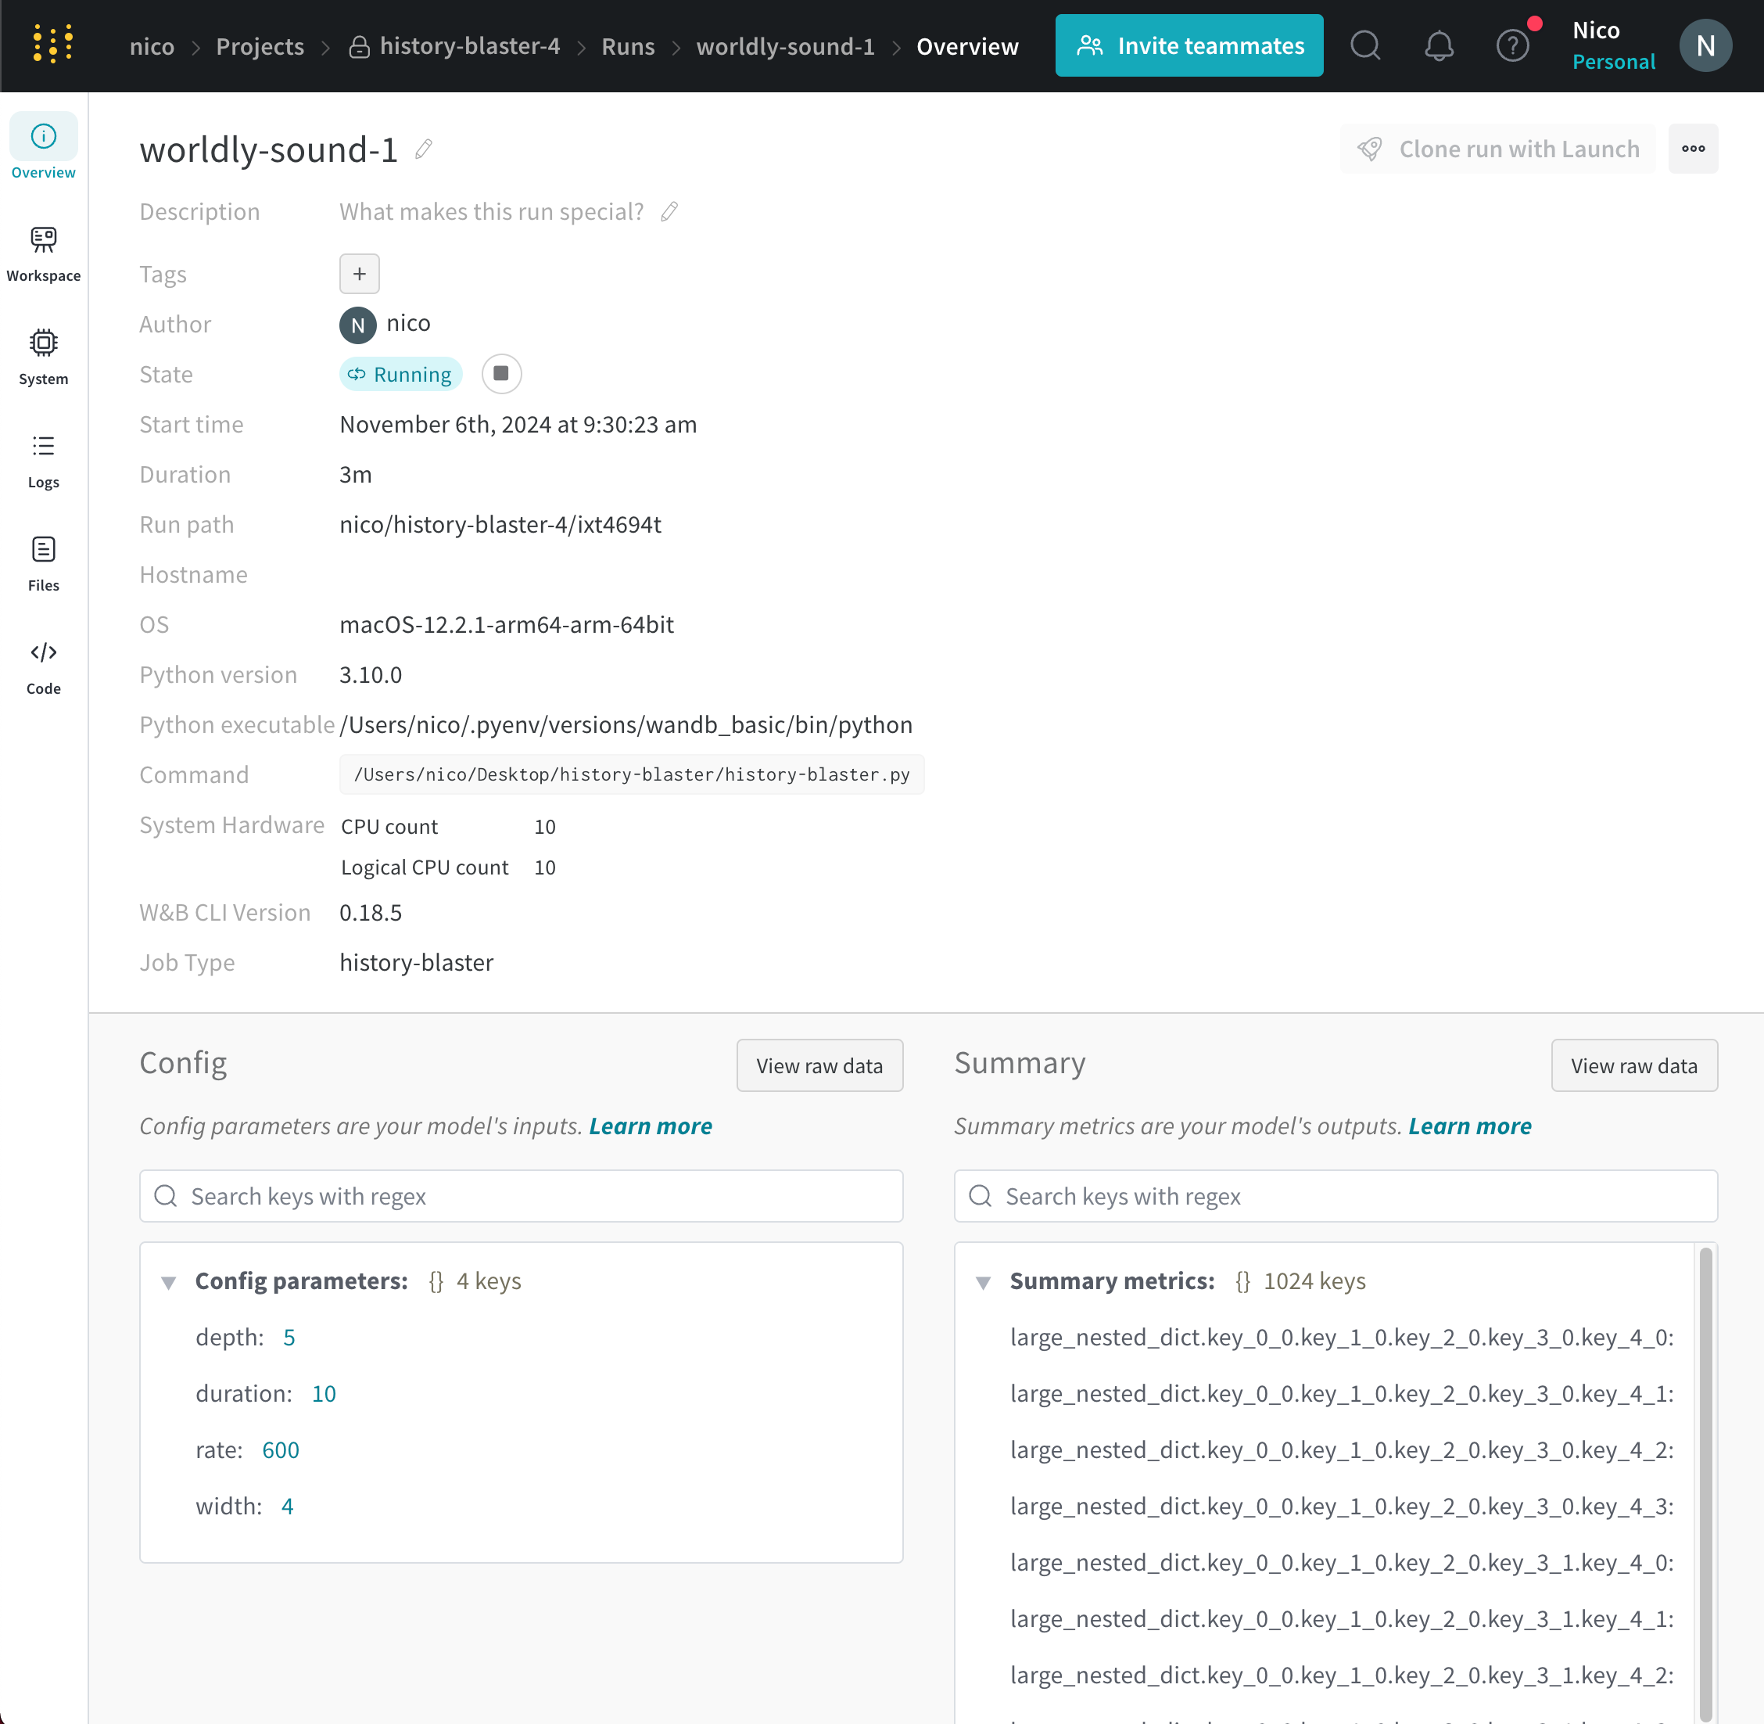The image size is (1764, 1724).
Task: Navigate to history-blaster-4 project breadcrumb
Action: tap(469, 46)
